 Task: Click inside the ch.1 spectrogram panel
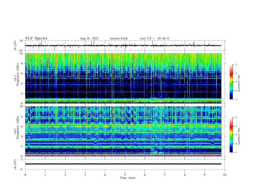pyautogui.click(x=123, y=78)
